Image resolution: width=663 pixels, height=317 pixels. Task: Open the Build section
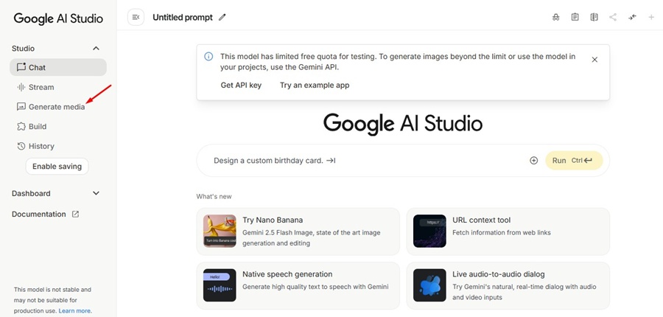coord(38,127)
